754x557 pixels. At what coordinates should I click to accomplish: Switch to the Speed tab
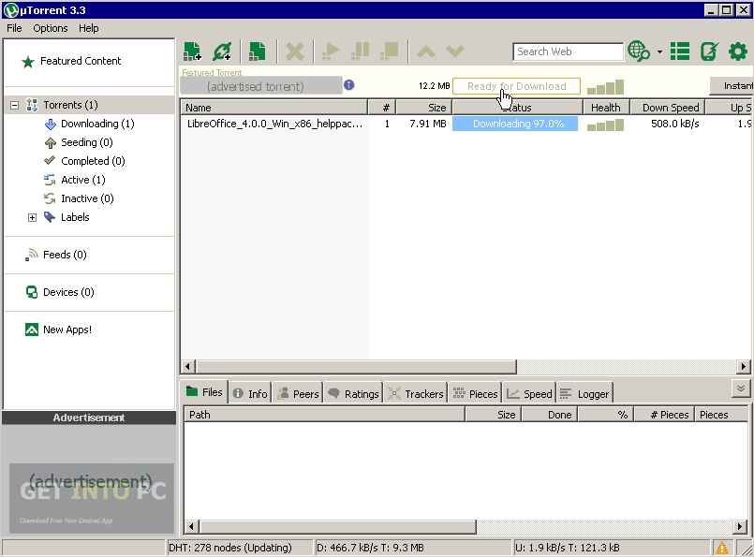pyautogui.click(x=529, y=393)
